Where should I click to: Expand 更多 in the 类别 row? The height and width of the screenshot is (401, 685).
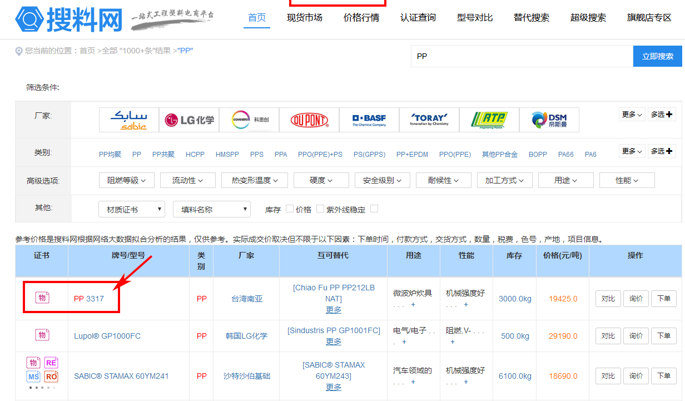click(632, 151)
